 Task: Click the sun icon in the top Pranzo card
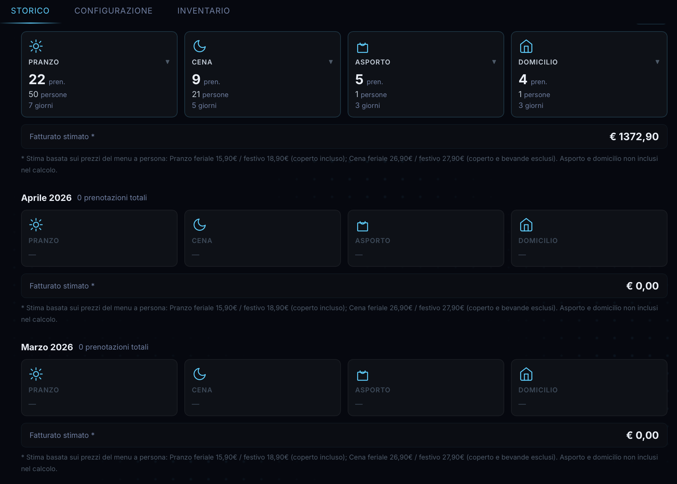click(36, 46)
